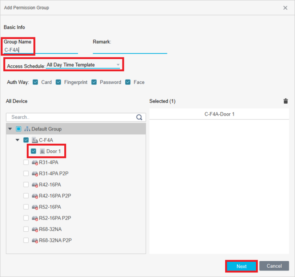Select C-F4A-Door 1 in Selected list
295x277 pixels.
point(219,114)
